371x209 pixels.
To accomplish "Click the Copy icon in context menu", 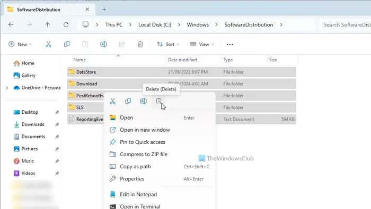I will pos(128,101).
